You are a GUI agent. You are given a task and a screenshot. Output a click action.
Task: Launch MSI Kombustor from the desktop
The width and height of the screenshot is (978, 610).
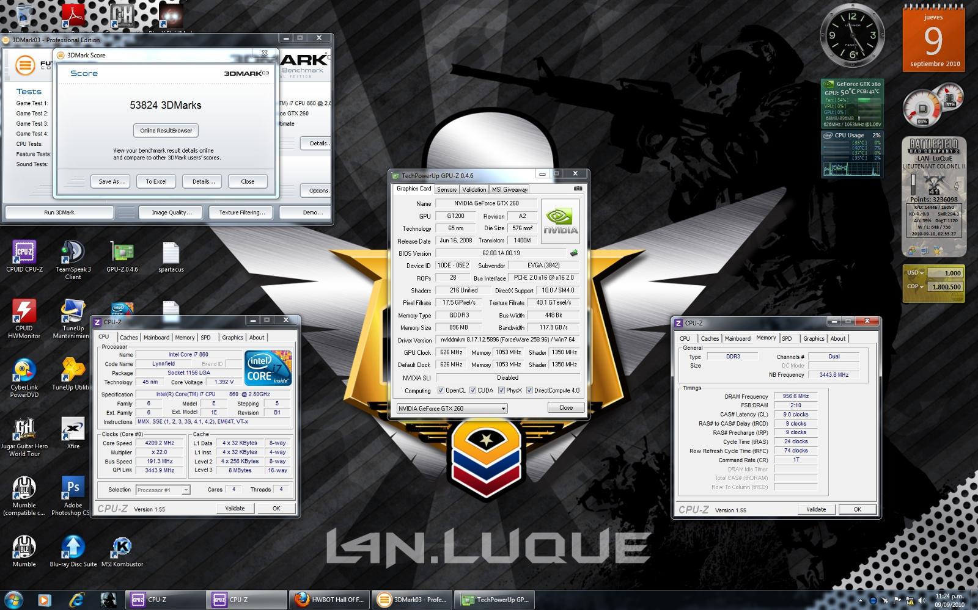[x=122, y=552]
